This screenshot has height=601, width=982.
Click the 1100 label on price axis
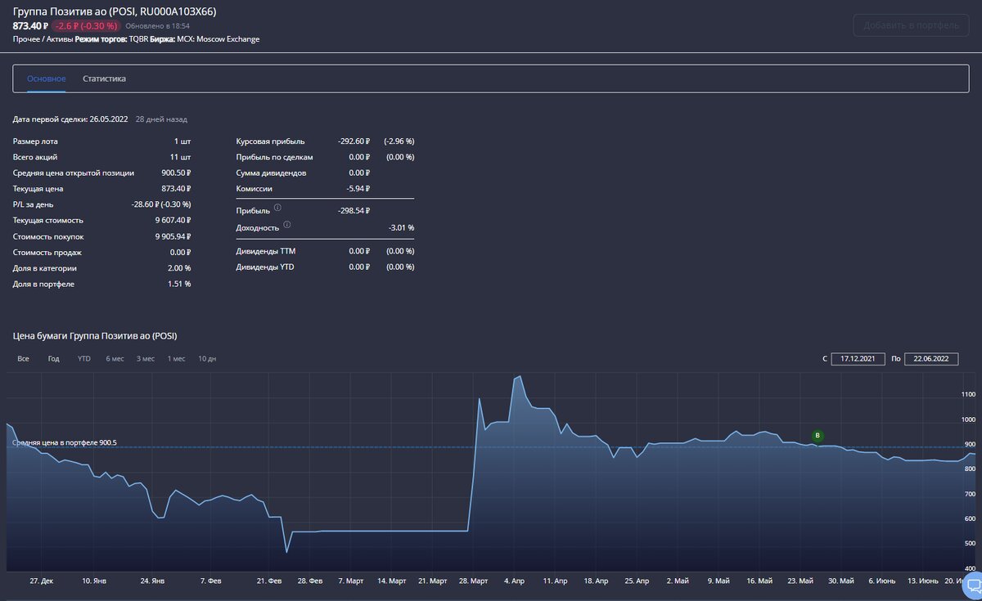click(967, 395)
